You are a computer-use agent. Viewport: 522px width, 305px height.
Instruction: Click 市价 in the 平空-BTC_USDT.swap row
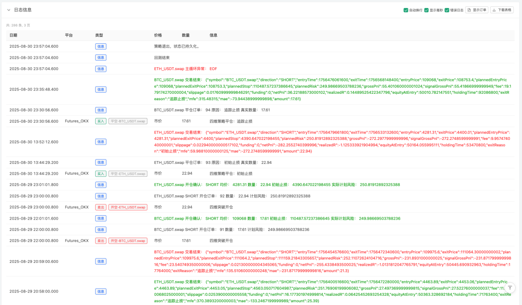[158, 121]
